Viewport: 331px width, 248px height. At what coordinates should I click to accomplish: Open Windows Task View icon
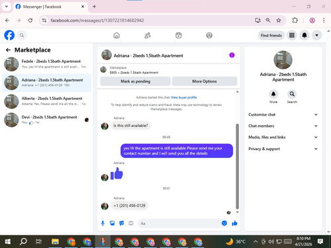(x=39, y=241)
